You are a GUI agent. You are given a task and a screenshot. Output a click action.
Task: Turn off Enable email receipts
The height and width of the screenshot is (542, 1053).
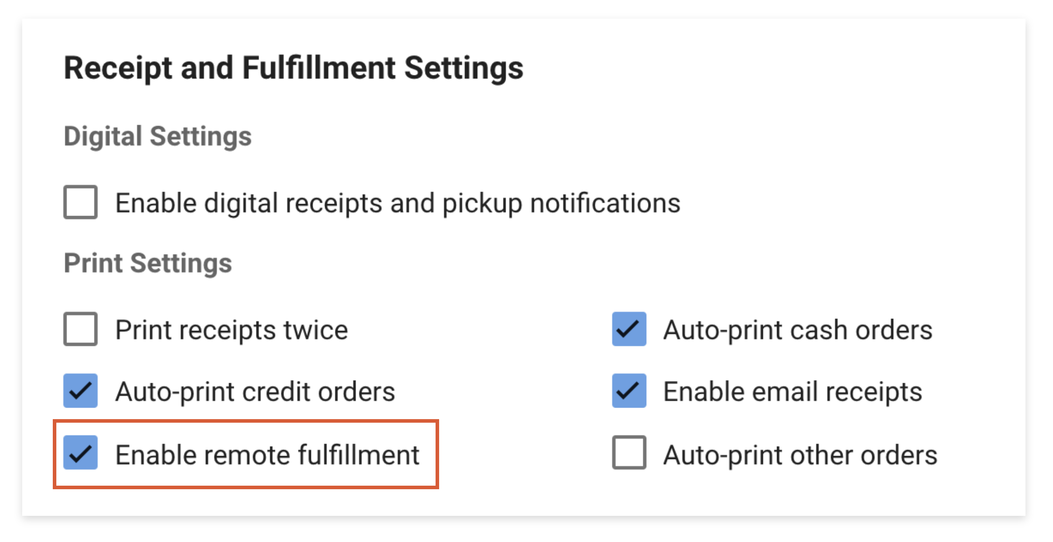(x=629, y=391)
